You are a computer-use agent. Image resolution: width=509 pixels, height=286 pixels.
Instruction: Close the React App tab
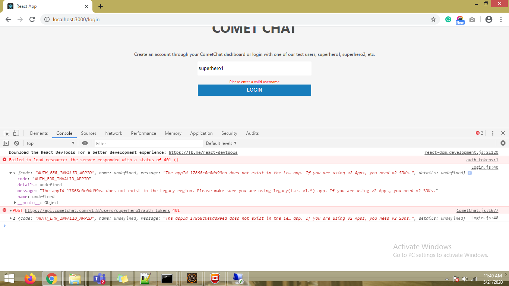[x=86, y=6]
